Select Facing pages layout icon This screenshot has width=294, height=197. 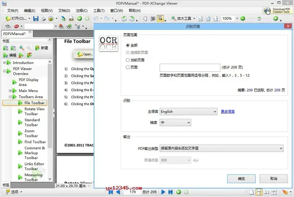coord(266,192)
